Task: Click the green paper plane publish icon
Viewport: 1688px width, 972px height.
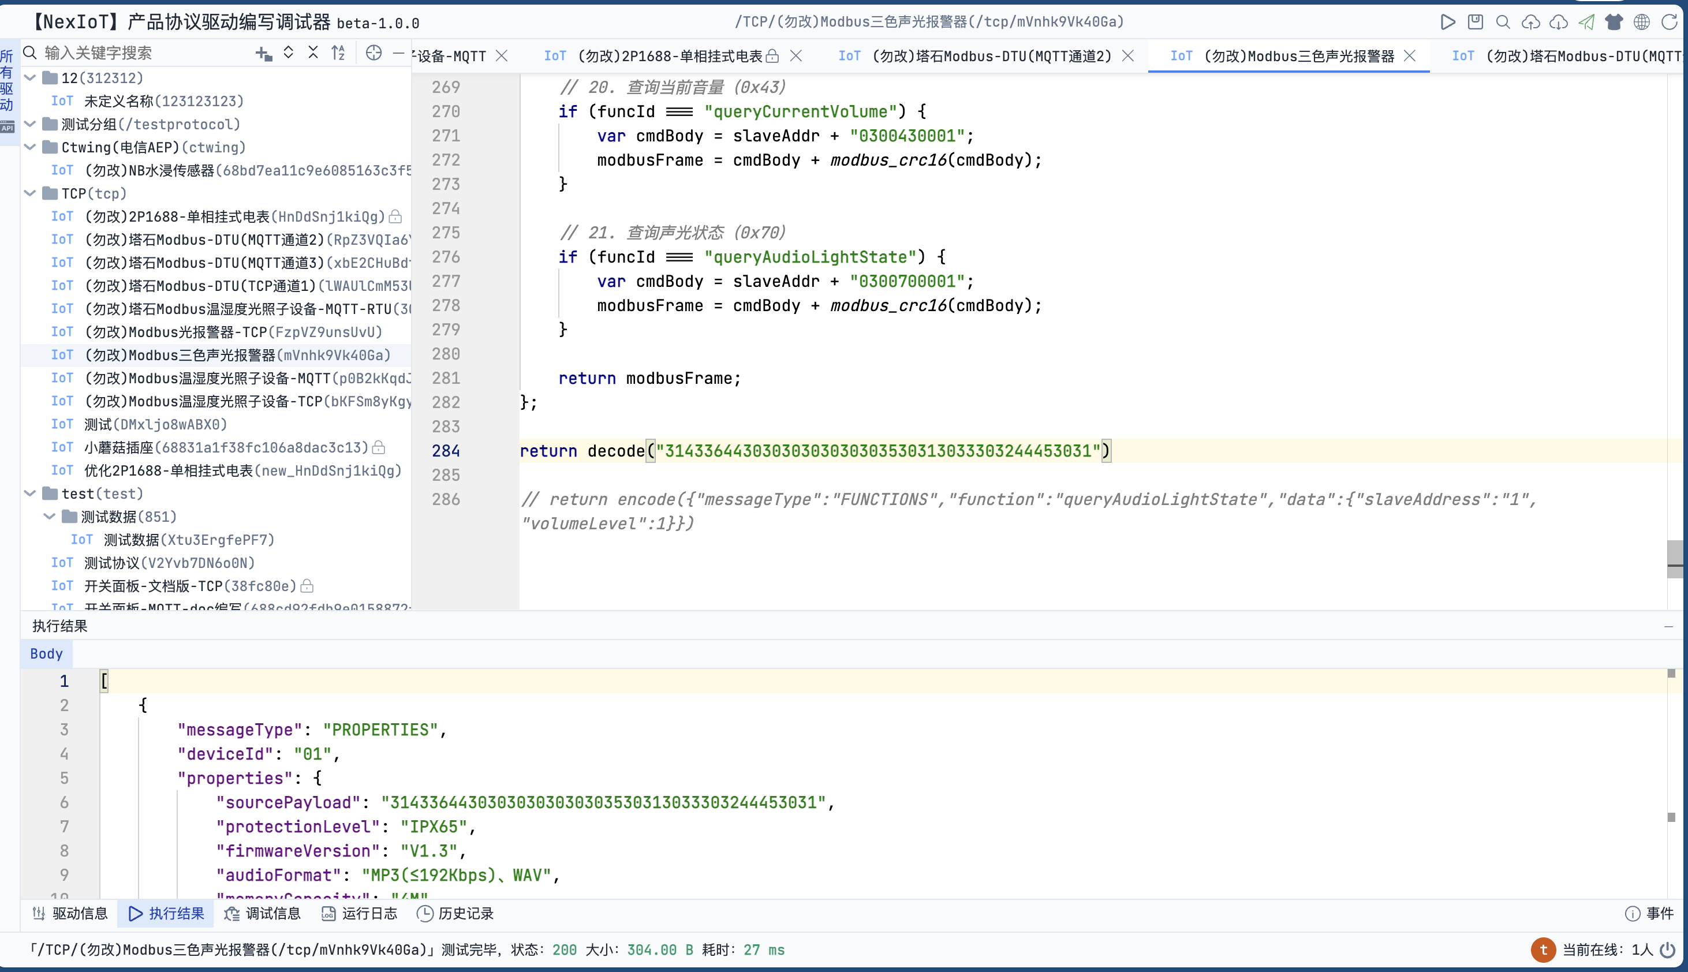Action: [1586, 22]
